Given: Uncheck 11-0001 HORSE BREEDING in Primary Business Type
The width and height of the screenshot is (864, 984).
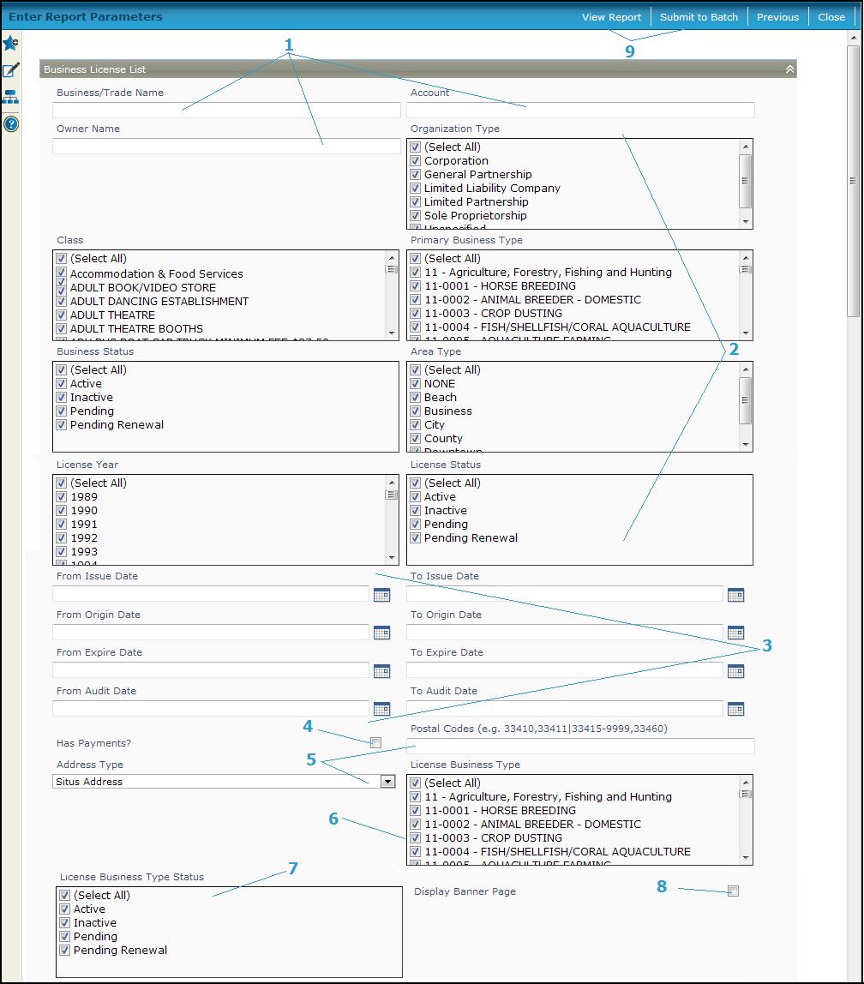Looking at the screenshot, I should pos(415,286).
